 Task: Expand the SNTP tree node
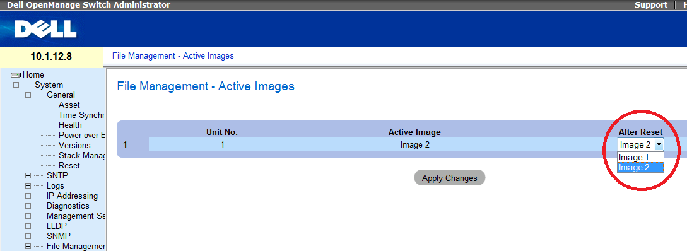[x=28, y=176]
